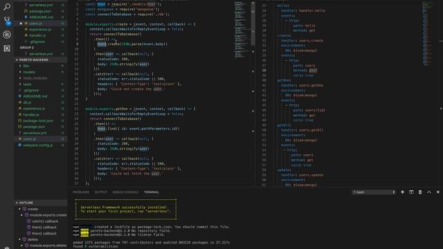Close the terminal panel

pyautogui.click(x=438, y=192)
